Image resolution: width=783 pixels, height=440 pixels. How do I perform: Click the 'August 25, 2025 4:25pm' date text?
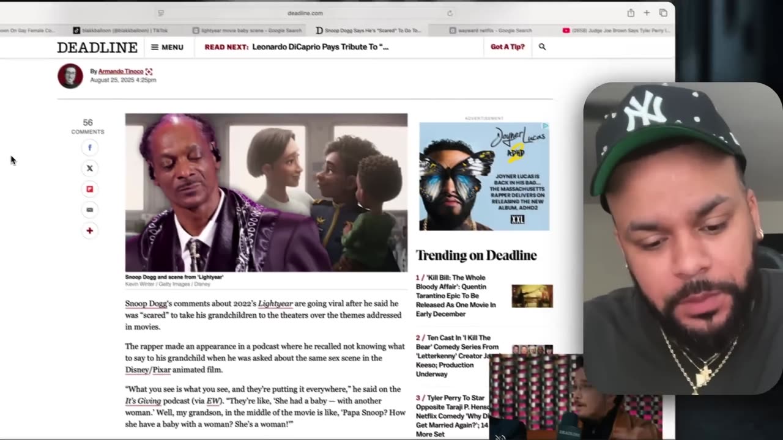(x=123, y=80)
